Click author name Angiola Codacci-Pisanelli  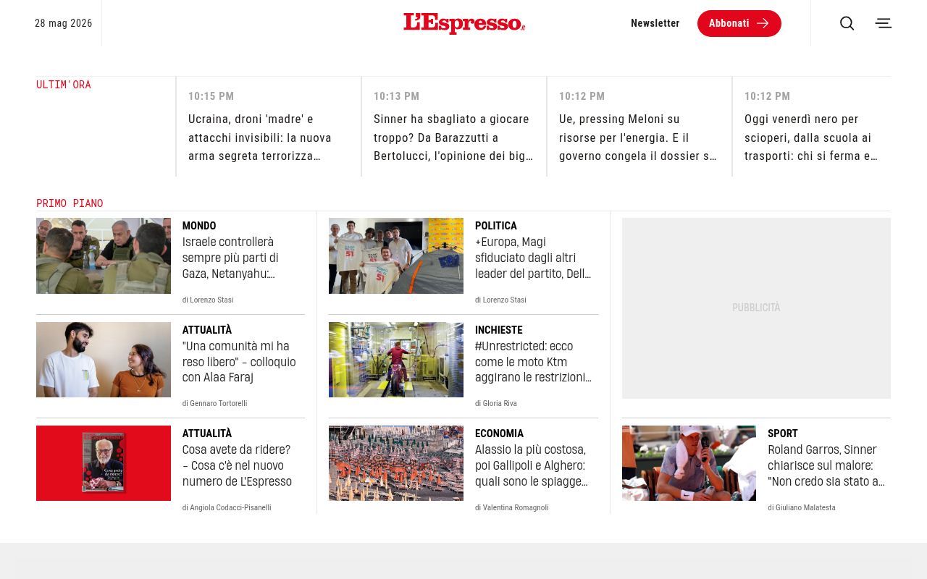click(230, 507)
